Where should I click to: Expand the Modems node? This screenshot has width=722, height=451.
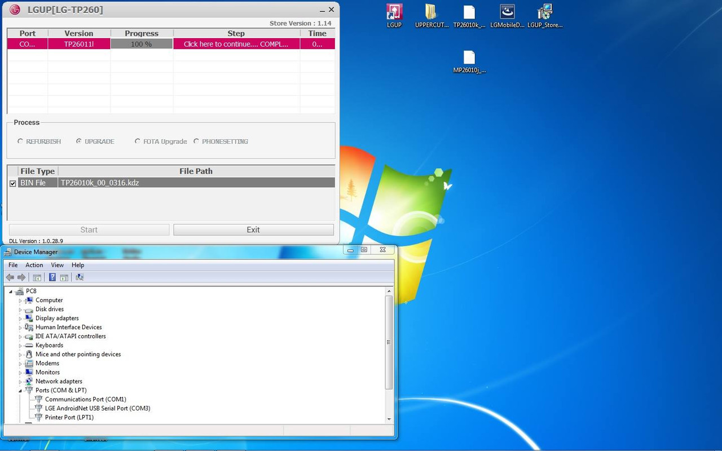[20, 364]
